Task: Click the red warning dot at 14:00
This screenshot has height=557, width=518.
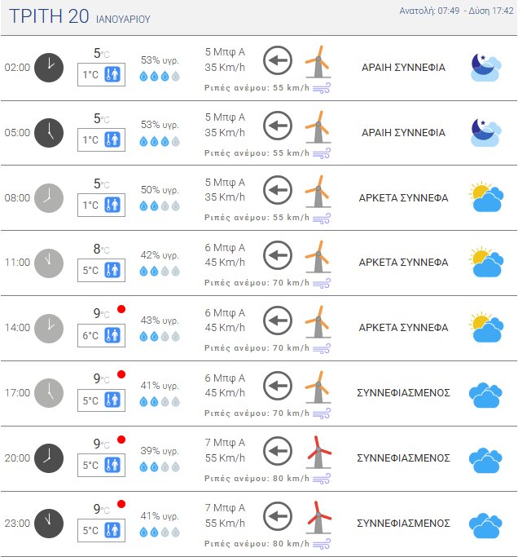Action: [x=121, y=309]
